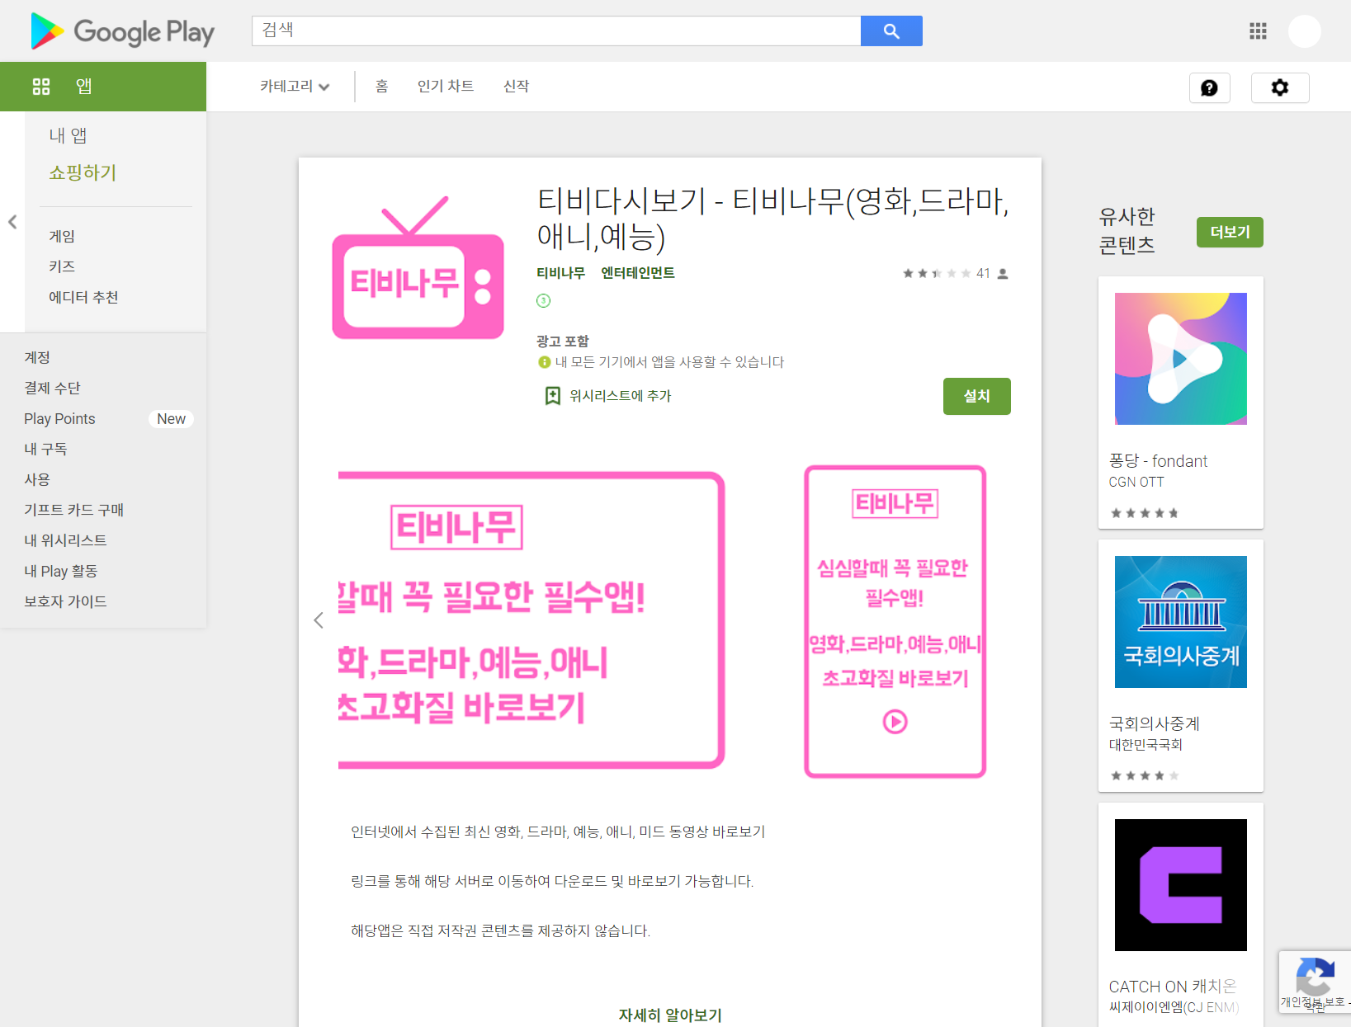Viewport: 1351px width, 1027px height.
Task: Open the Google apps grid icon
Action: click(x=1258, y=31)
